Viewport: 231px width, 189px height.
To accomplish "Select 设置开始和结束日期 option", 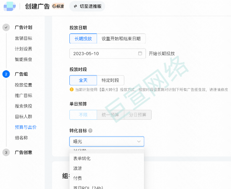I will (x=121, y=39).
